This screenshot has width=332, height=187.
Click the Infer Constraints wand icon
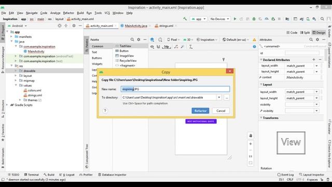pos(182,47)
